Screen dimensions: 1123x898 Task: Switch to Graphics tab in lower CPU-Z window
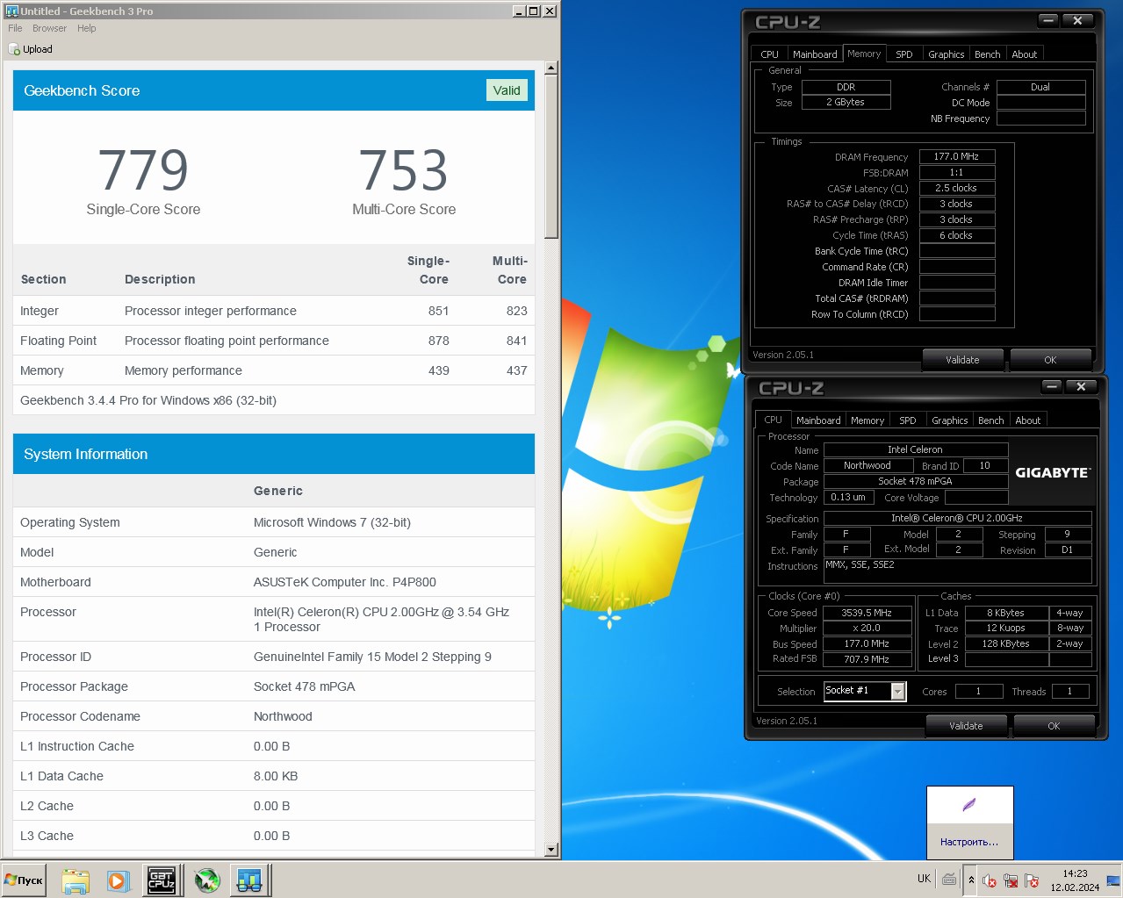[x=949, y=420]
